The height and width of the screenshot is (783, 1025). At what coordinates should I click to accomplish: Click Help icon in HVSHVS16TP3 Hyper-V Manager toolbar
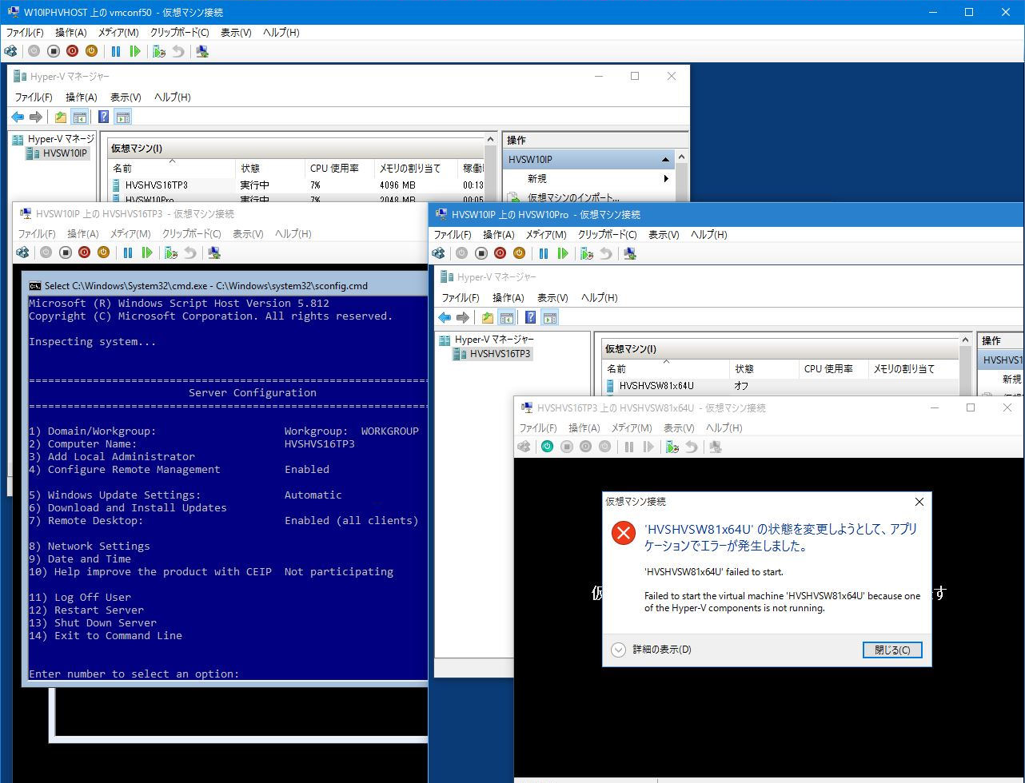tap(530, 317)
